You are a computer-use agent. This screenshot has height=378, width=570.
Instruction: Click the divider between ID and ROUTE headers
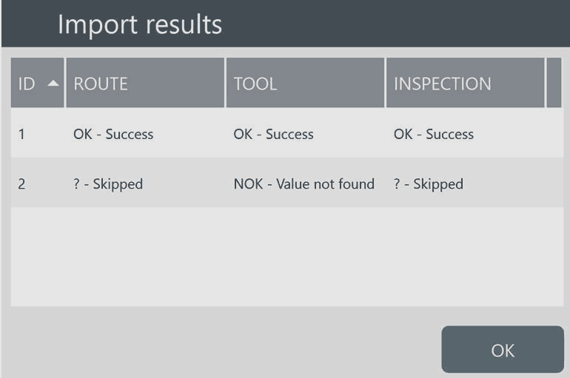(65, 84)
